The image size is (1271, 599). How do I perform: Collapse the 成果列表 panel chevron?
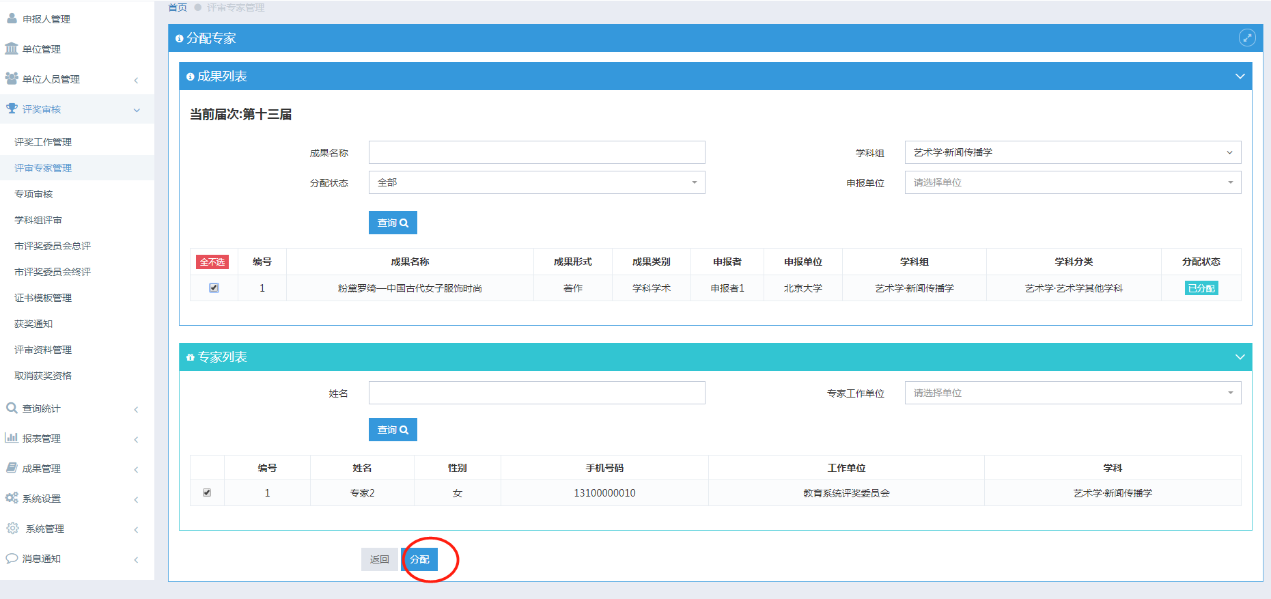[1240, 76]
